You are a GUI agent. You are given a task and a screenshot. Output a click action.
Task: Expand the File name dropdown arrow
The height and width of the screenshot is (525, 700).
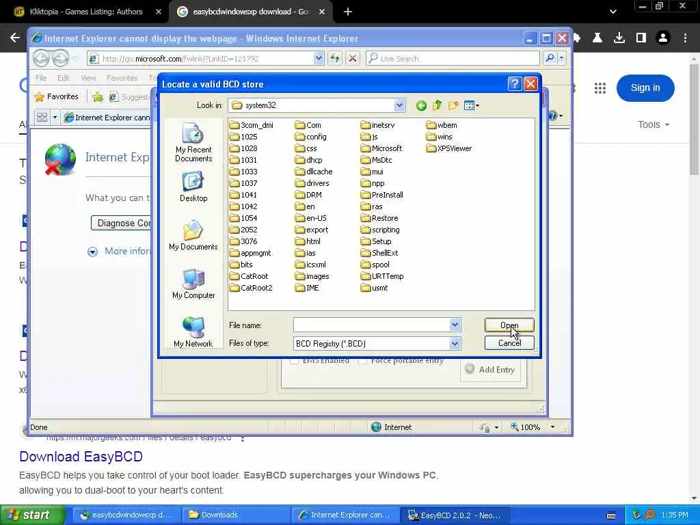455,325
